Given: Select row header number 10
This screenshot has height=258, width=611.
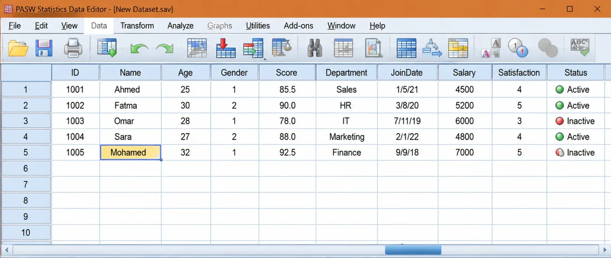Looking at the screenshot, I should click(x=26, y=232).
